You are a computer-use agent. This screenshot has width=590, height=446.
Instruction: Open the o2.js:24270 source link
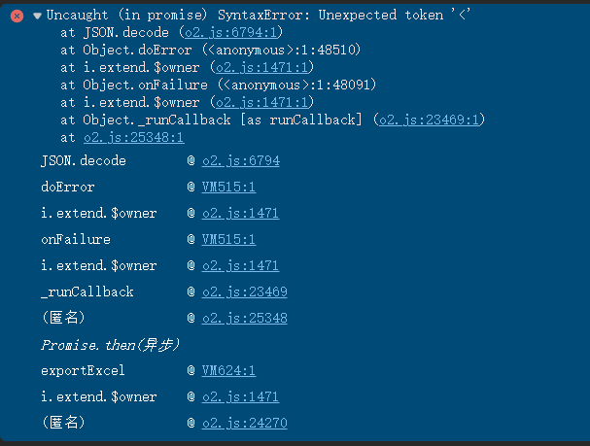(244, 423)
